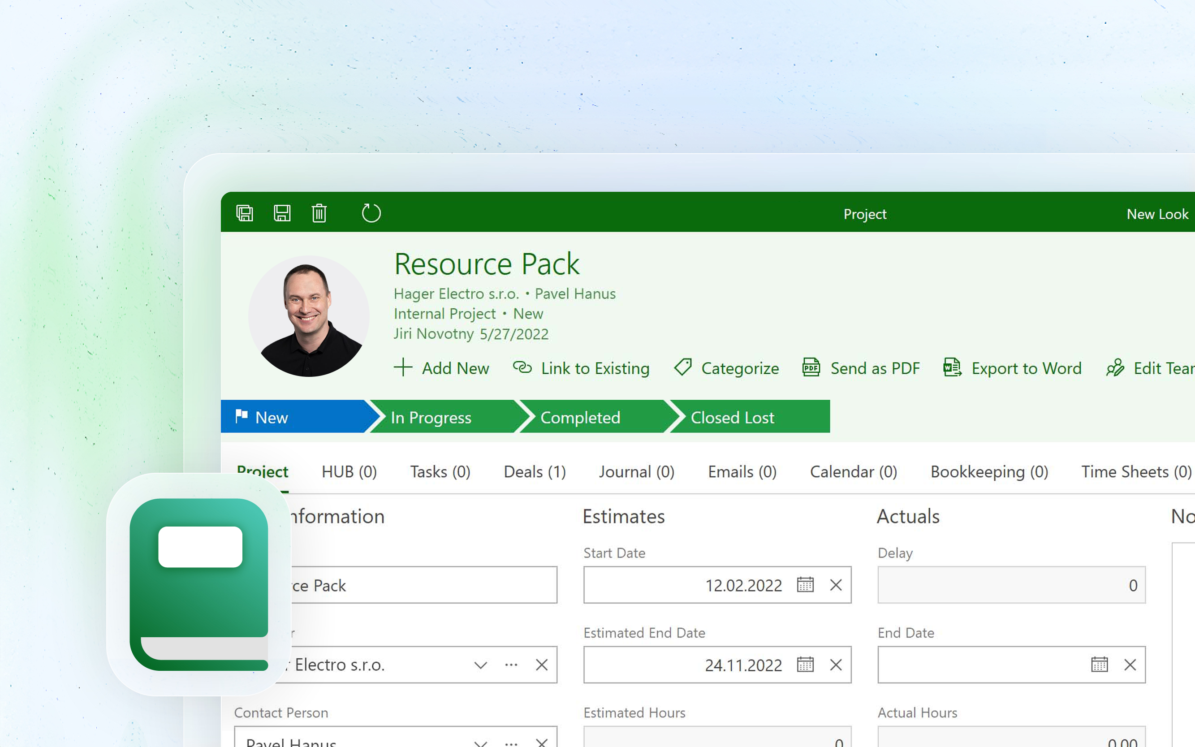Image resolution: width=1195 pixels, height=747 pixels.
Task: Switch to the Bookkeeping (0) tab
Action: (x=989, y=472)
